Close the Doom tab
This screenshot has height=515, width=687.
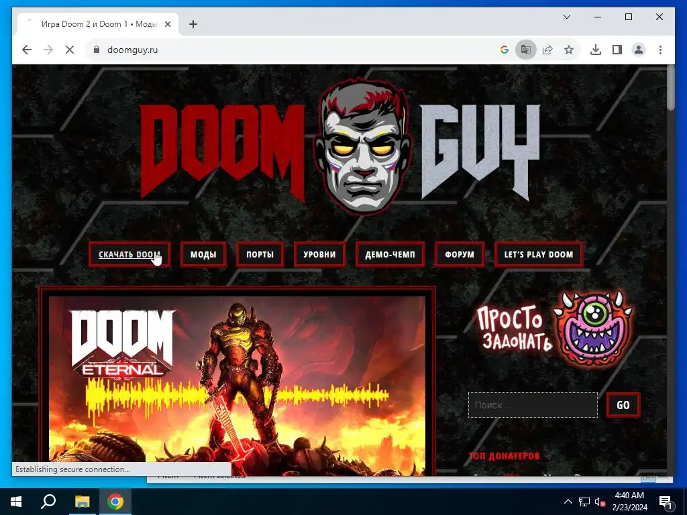(x=167, y=25)
